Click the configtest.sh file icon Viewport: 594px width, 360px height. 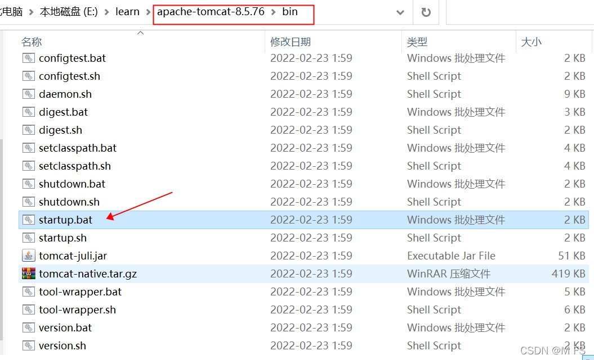[28, 76]
